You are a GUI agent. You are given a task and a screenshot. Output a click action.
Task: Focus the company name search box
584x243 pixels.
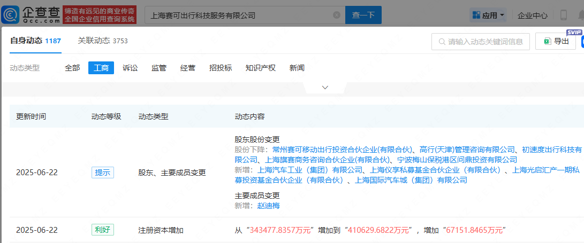click(x=245, y=15)
